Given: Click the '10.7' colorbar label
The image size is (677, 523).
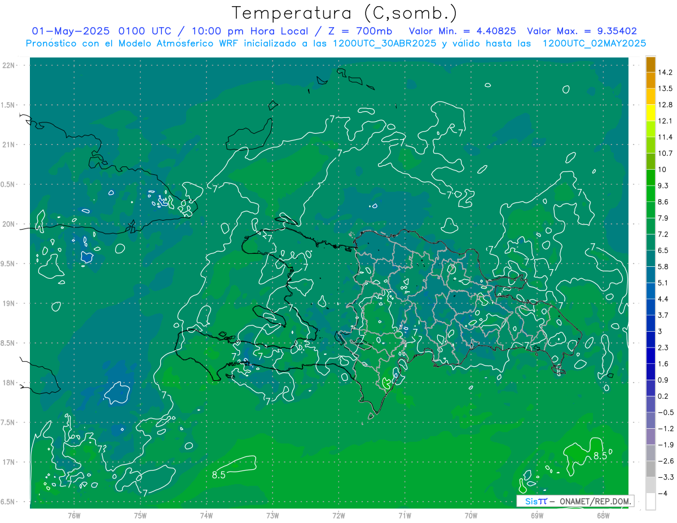Looking at the screenshot, I should click(x=666, y=153).
